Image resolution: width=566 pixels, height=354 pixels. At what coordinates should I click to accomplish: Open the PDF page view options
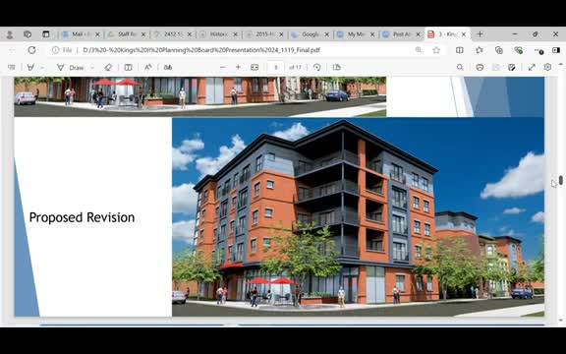[336, 67]
